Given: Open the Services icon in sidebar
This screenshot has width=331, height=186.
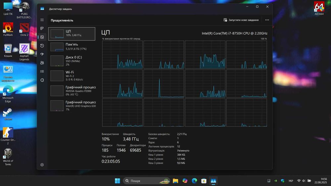Looking at the screenshot, I should pos(42,80).
